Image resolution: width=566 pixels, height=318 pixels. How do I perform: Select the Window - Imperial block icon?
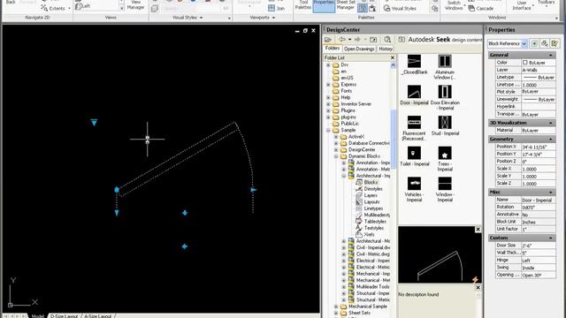[445, 184]
